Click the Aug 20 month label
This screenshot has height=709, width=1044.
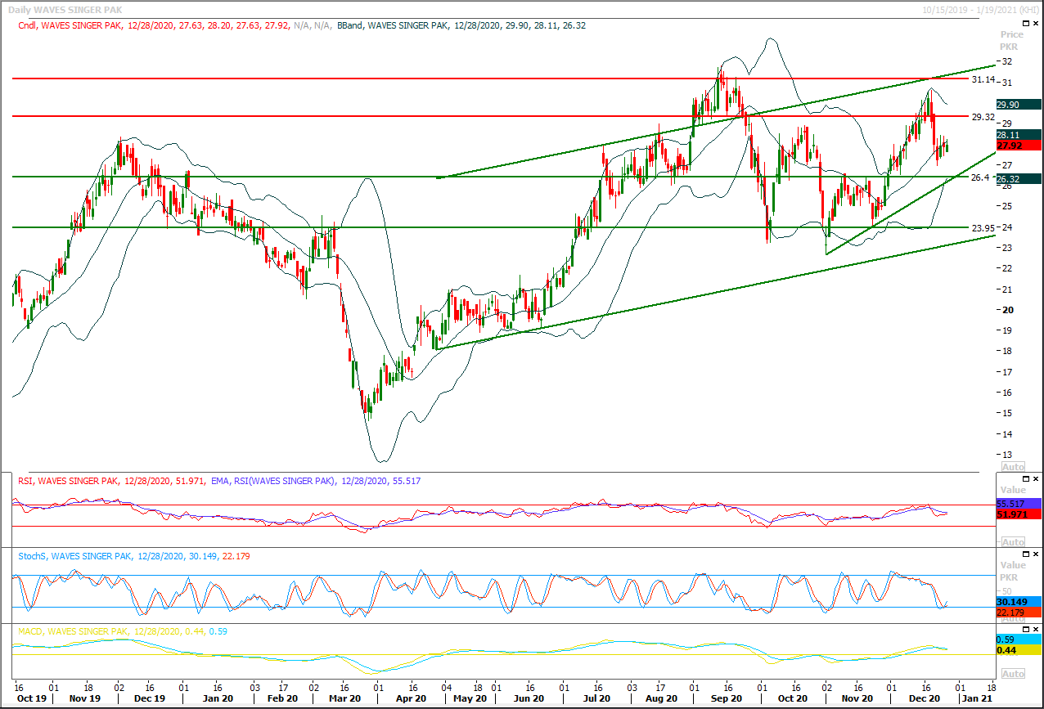(x=661, y=699)
